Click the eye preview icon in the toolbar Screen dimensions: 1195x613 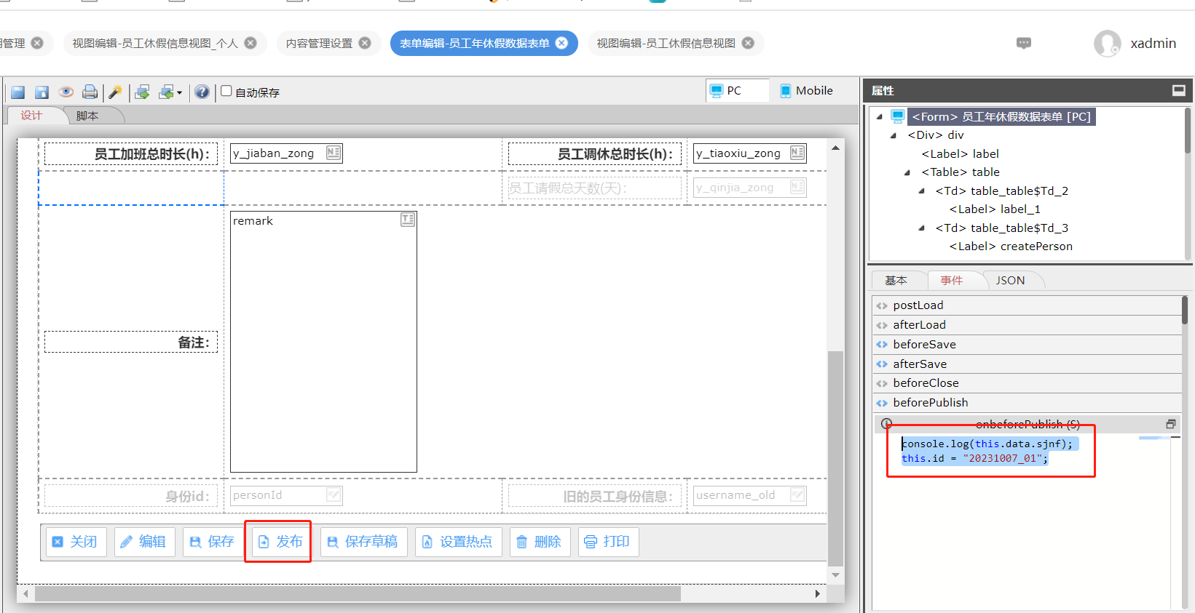click(66, 92)
